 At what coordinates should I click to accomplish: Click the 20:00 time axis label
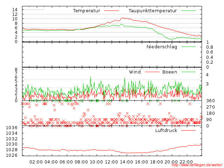pyautogui.click(x=171, y=162)
